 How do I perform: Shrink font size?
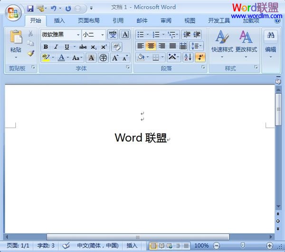pyautogui.click(x=125, y=58)
